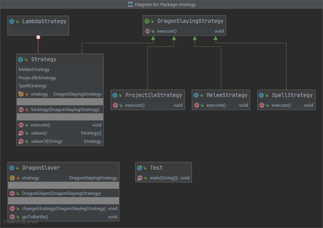The image size is (323, 228).
Task: Click the ProjectileStrategy enum constant
Action: [37, 78]
